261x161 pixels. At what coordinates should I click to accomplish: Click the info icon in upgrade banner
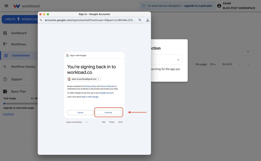pyautogui.click(x=143, y=6)
